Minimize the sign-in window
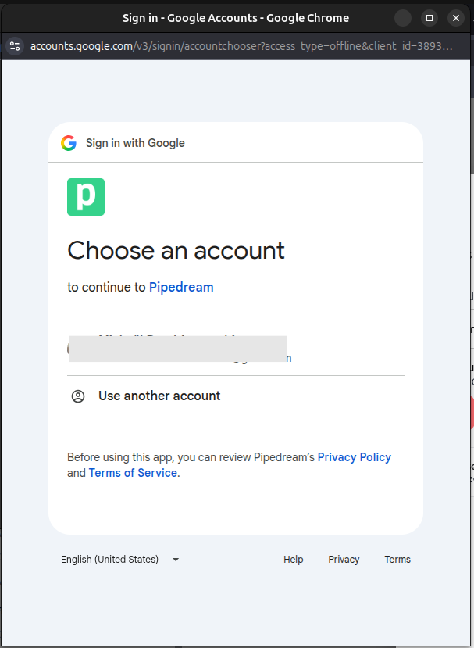Viewport: 474px width, 648px height. coord(403,18)
